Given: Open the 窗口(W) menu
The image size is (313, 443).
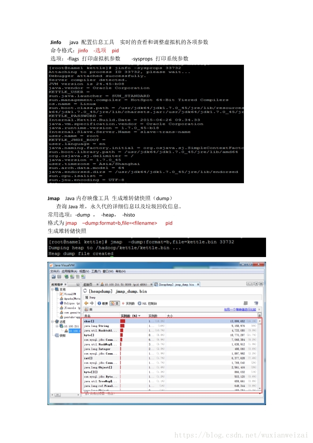Looking at the screenshot, I should (108, 271).
